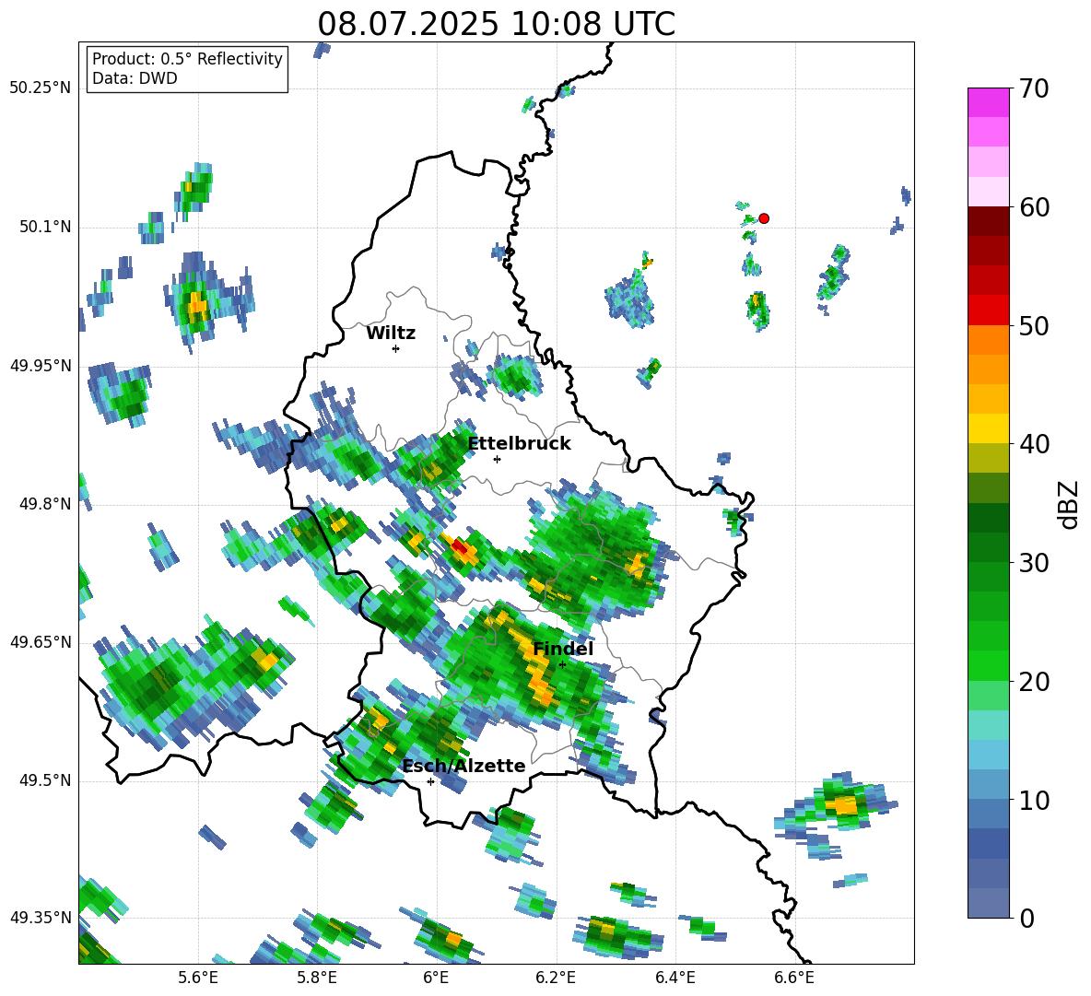Click the 49.95°N latitude label
1091x996 pixels.
41,366
